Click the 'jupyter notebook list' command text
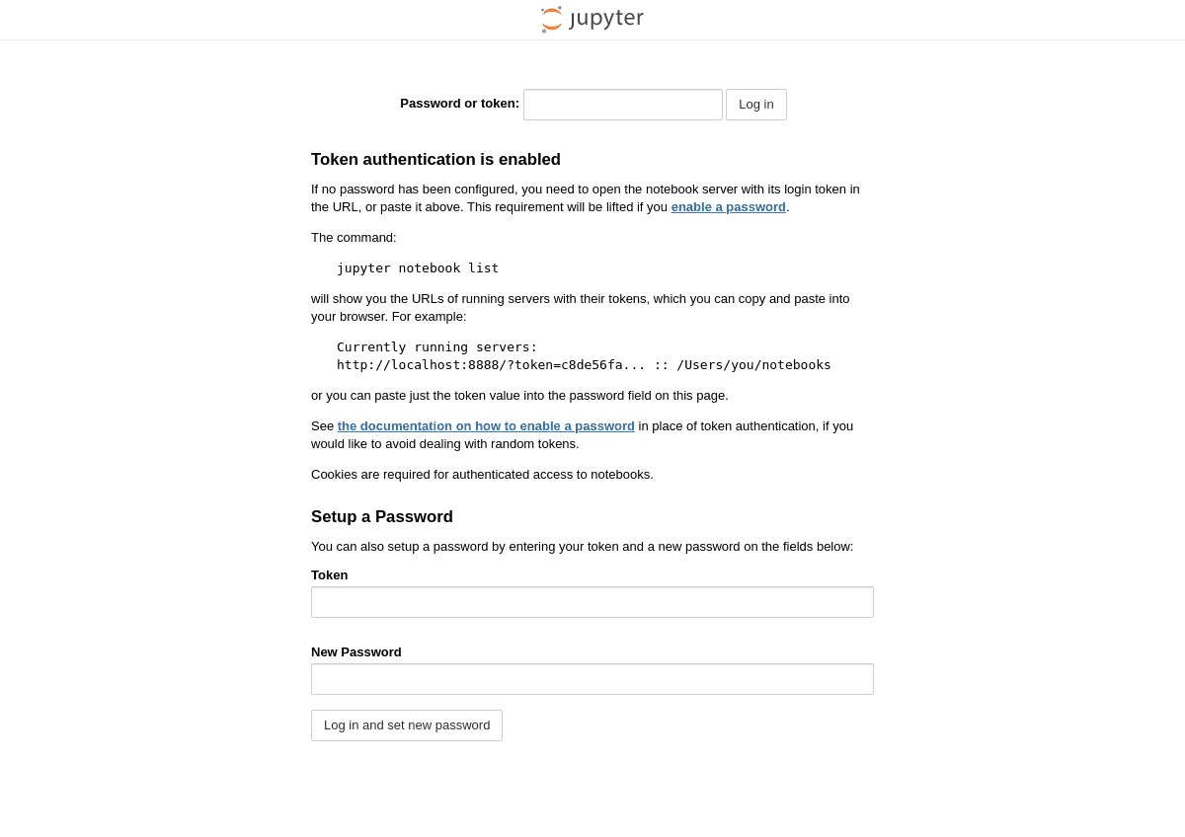The width and height of the screenshot is (1185, 837). [418, 268]
